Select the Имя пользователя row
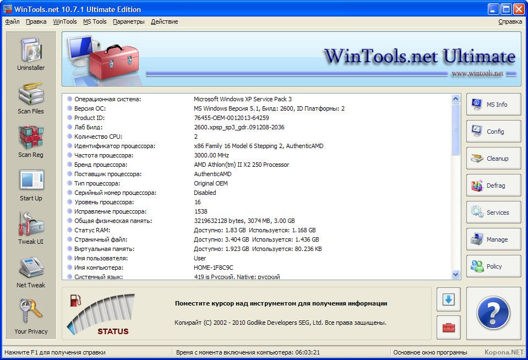528x360 pixels. (x=257, y=258)
